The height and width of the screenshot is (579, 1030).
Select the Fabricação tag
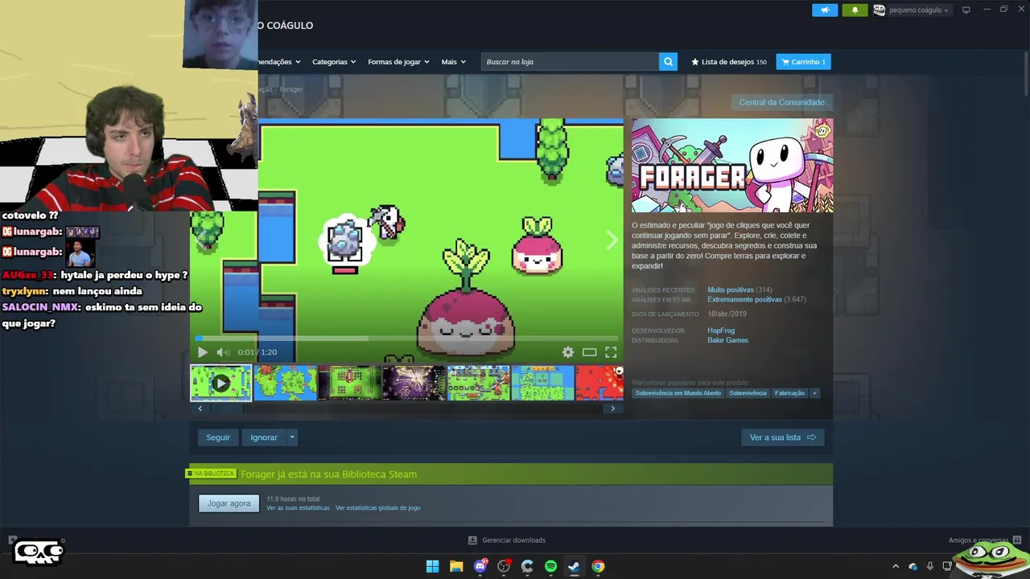point(789,393)
